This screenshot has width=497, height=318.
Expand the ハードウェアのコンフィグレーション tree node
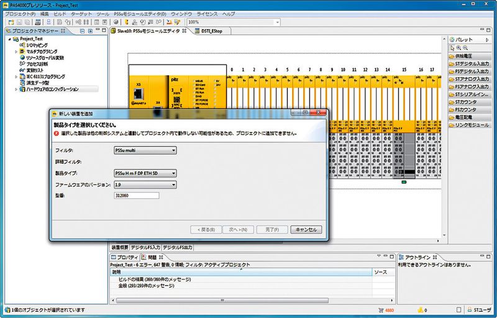[16, 89]
